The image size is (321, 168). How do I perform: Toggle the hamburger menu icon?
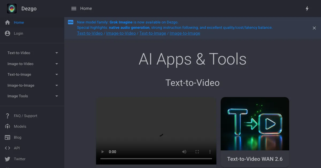pyautogui.click(x=74, y=9)
